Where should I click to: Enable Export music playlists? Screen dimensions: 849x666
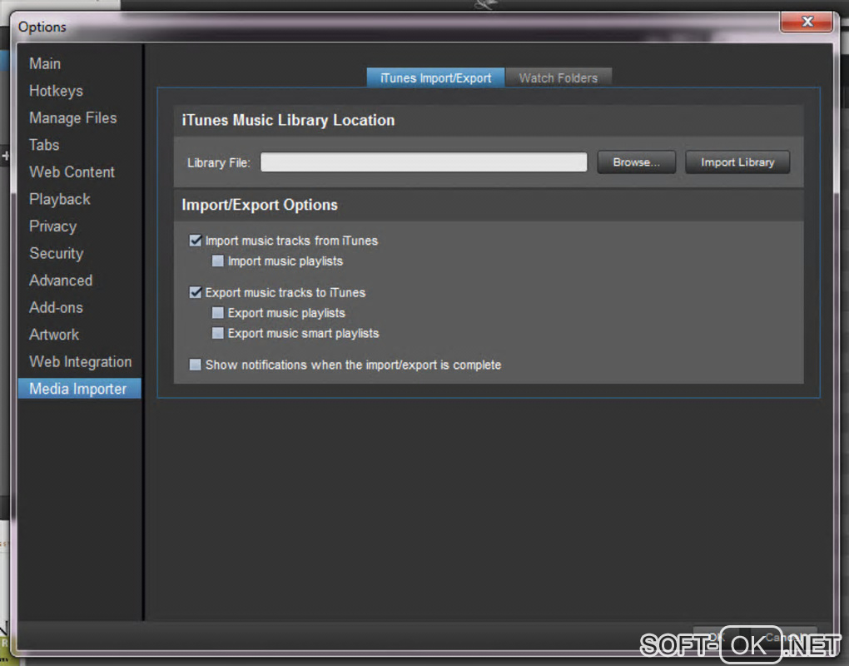218,313
